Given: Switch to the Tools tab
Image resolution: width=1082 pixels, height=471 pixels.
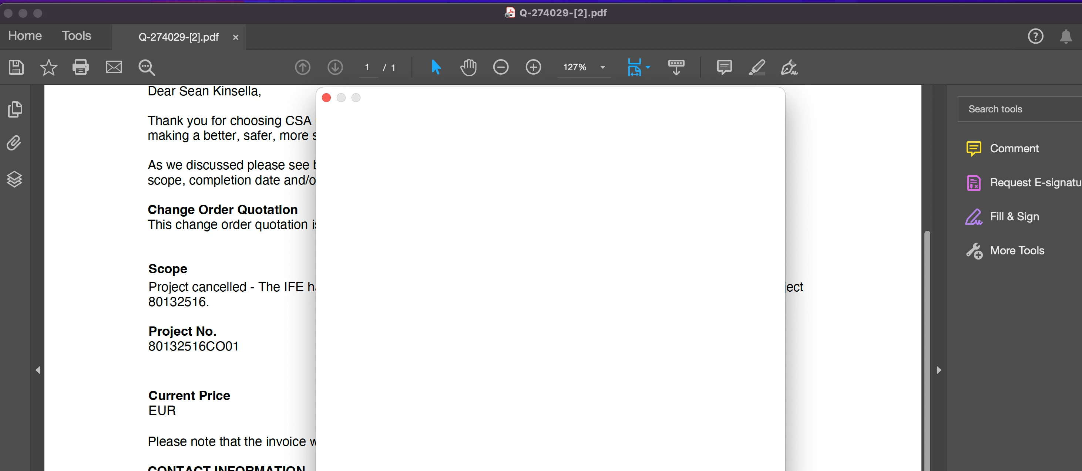Looking at the screenshot, I should [x=77, y=36].
